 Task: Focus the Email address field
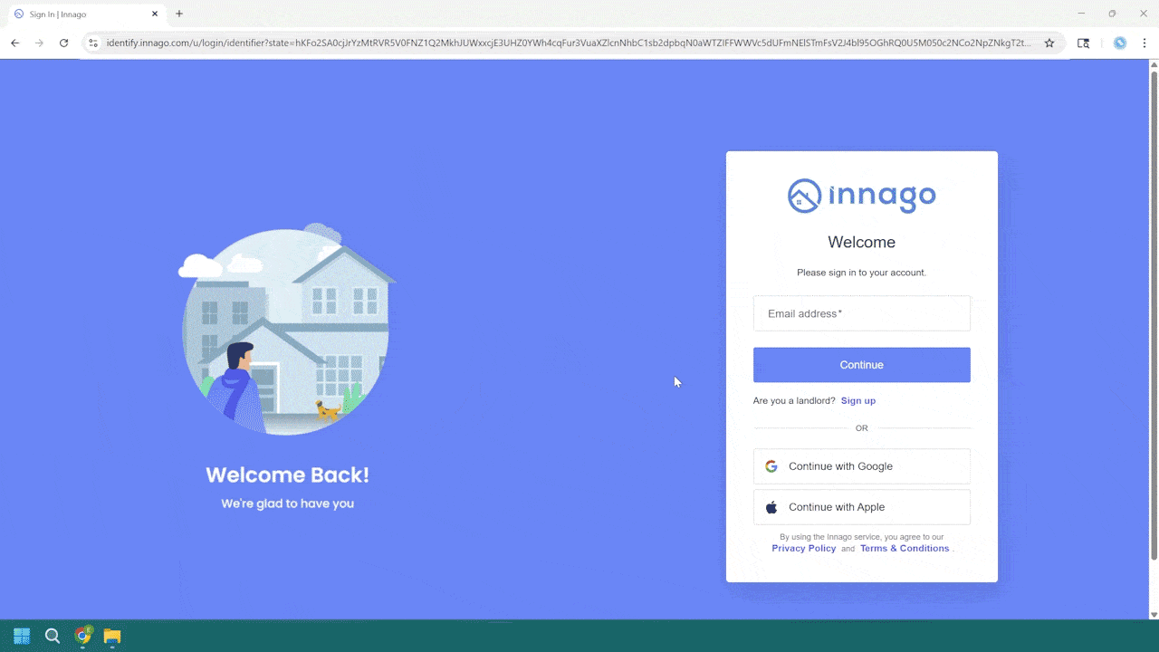click(861, 313)
